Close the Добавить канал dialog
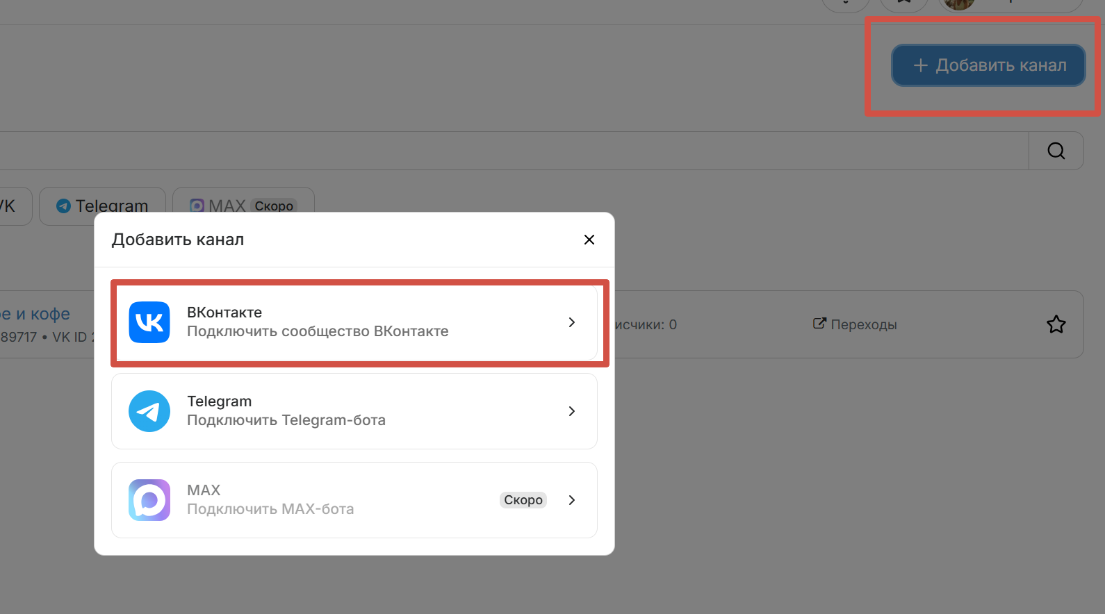This screenshot has height=614, width=1105. [589, 240]
